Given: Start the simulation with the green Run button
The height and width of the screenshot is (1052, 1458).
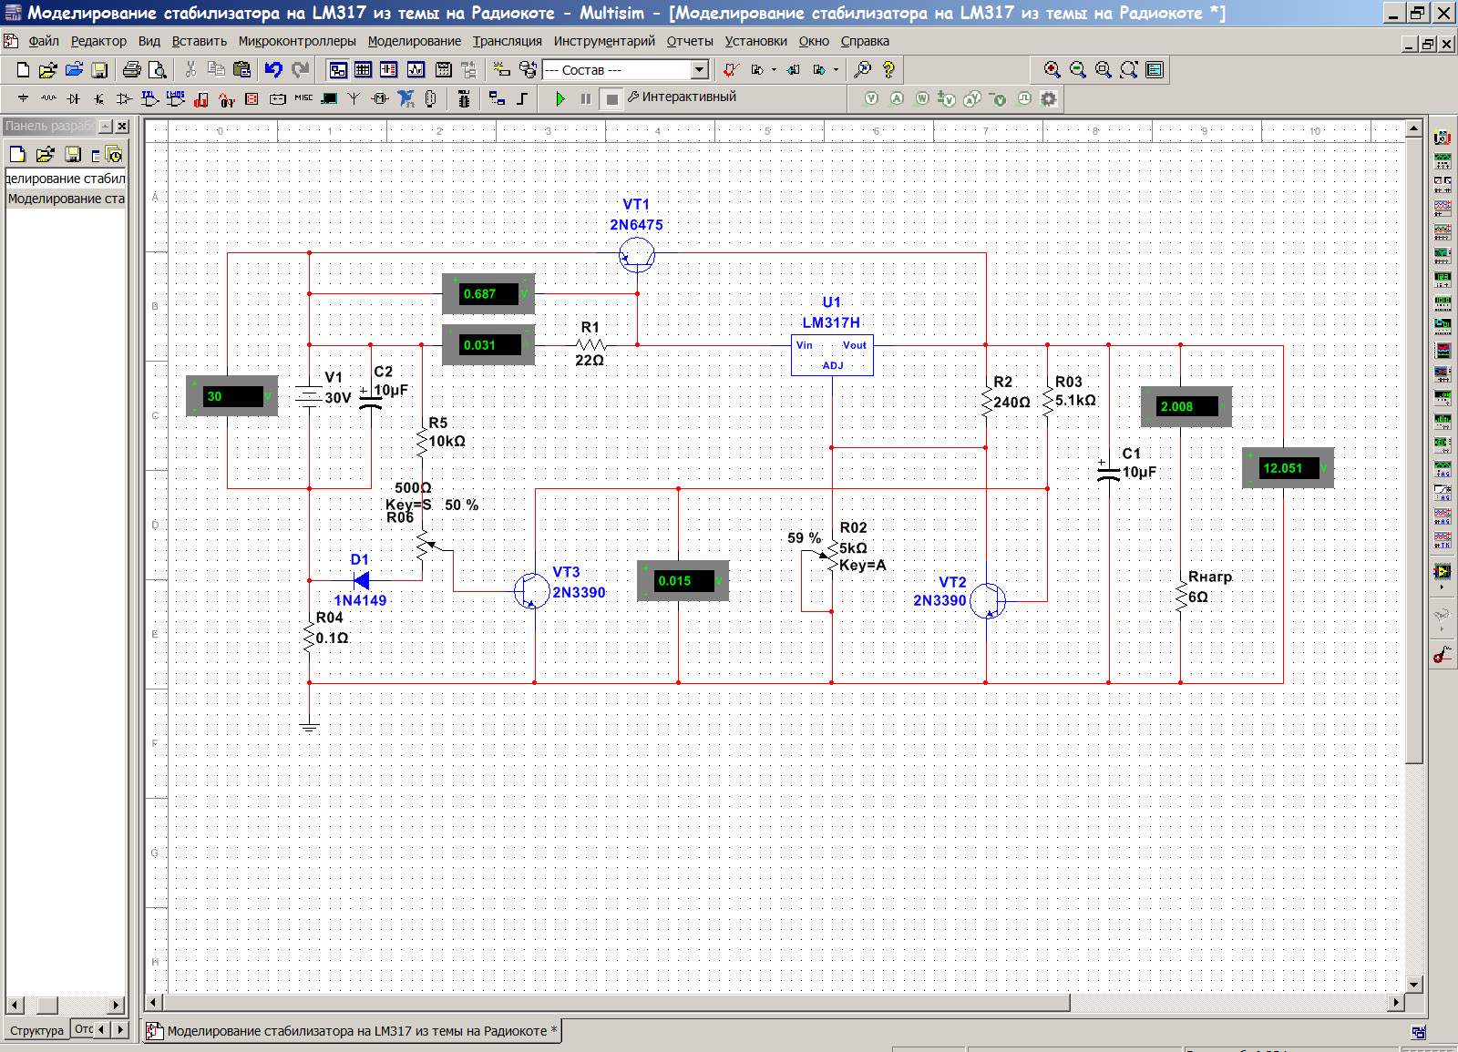Looking at the screenshot, I should [560, 98].
